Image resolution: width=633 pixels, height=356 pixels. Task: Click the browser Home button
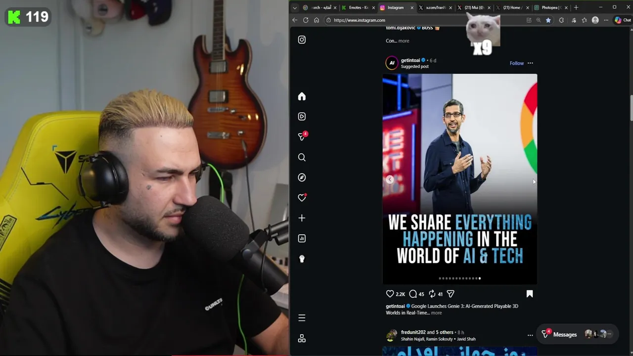point(316,20)
